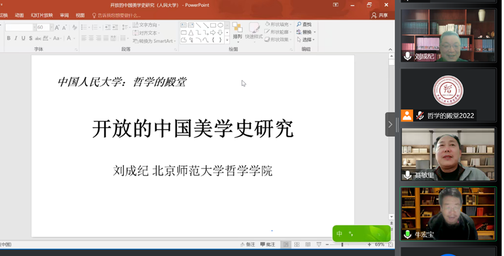Viewport: 504px width, 256px height.
Task: Apply italic formatting with the I button
Action: point(16,38)
